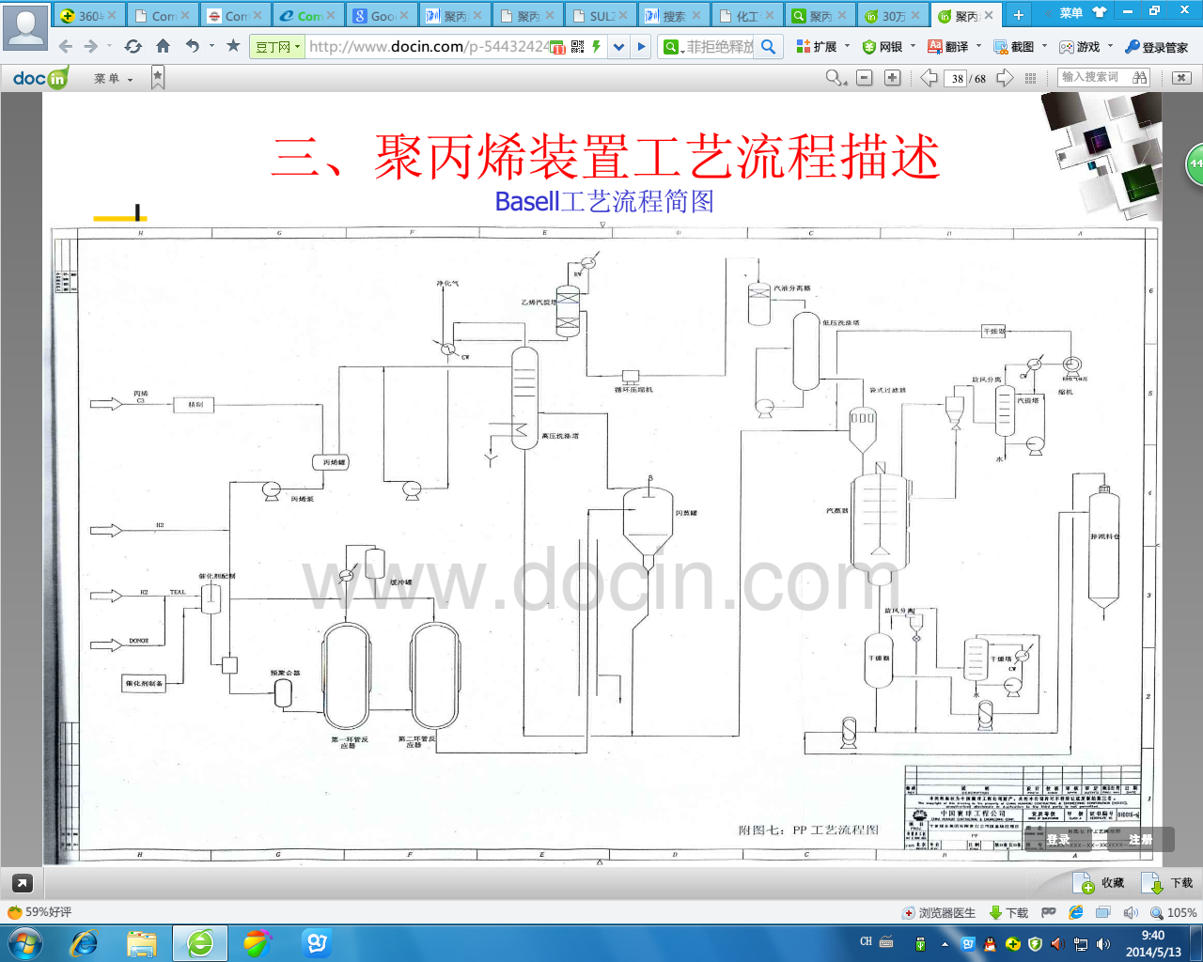
Task: Switch to the Goo tab with blue icon
Action: tap(383, 15)
